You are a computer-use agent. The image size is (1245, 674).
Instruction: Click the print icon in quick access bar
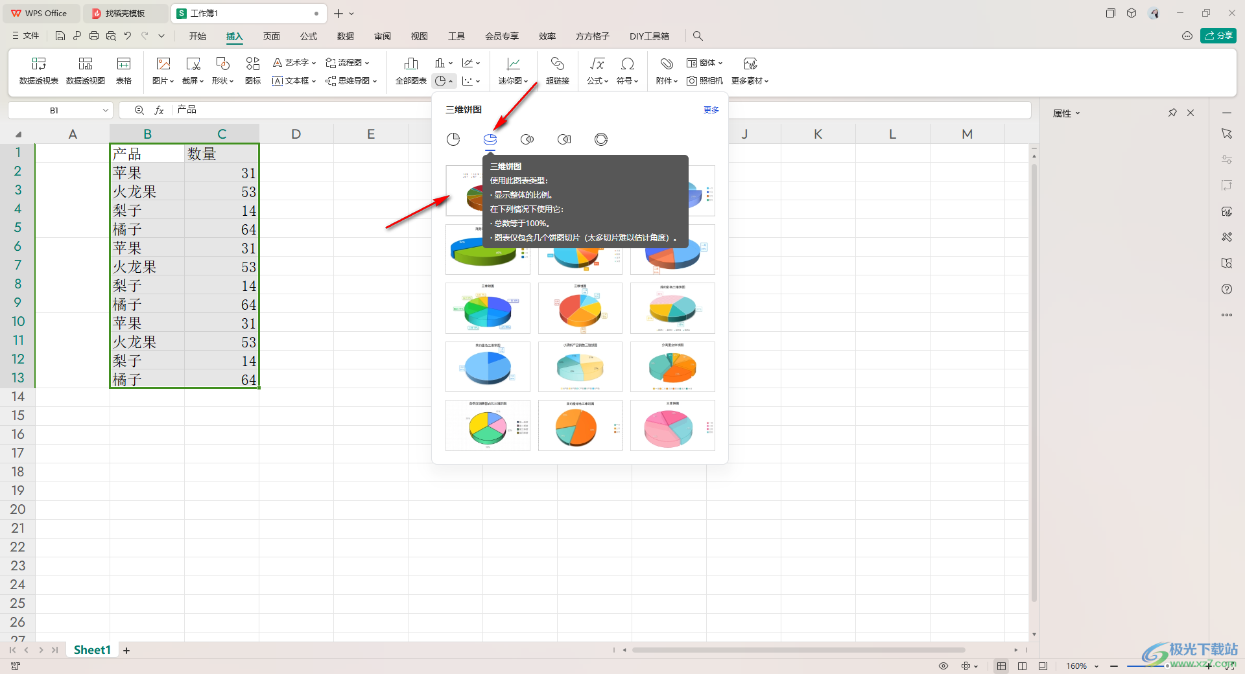(94, 36)
